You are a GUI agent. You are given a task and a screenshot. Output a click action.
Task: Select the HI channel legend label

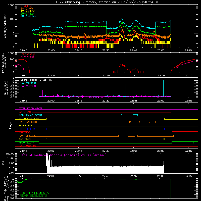[27, 57]
